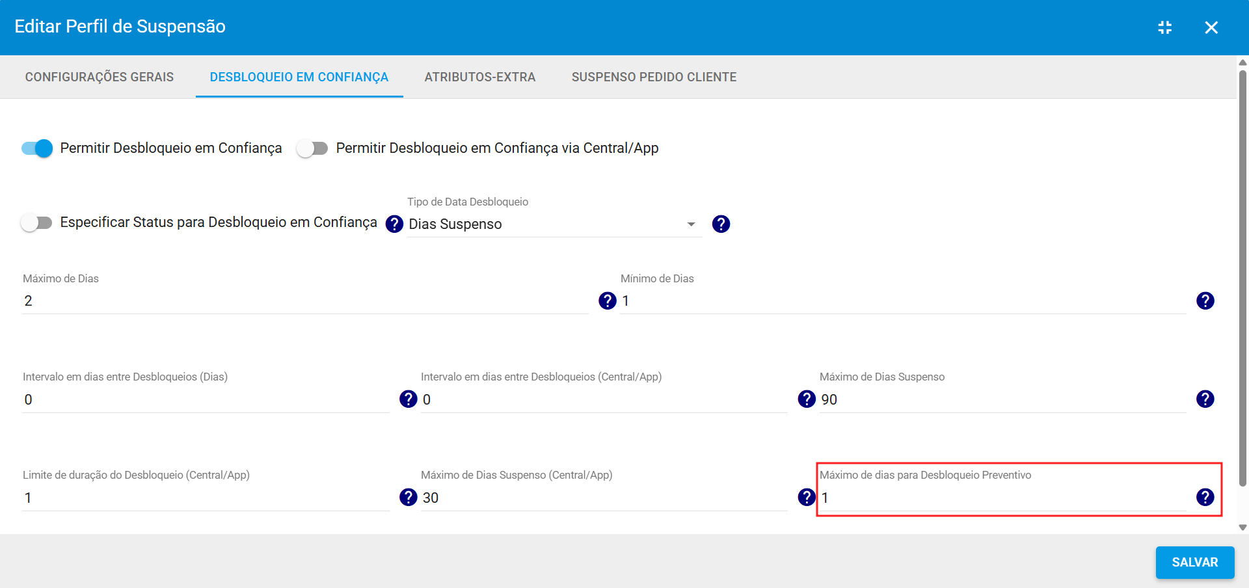Go to Suspenso Pedido Cliente tab
The image size is (1249, 588).
pos(654,77)
